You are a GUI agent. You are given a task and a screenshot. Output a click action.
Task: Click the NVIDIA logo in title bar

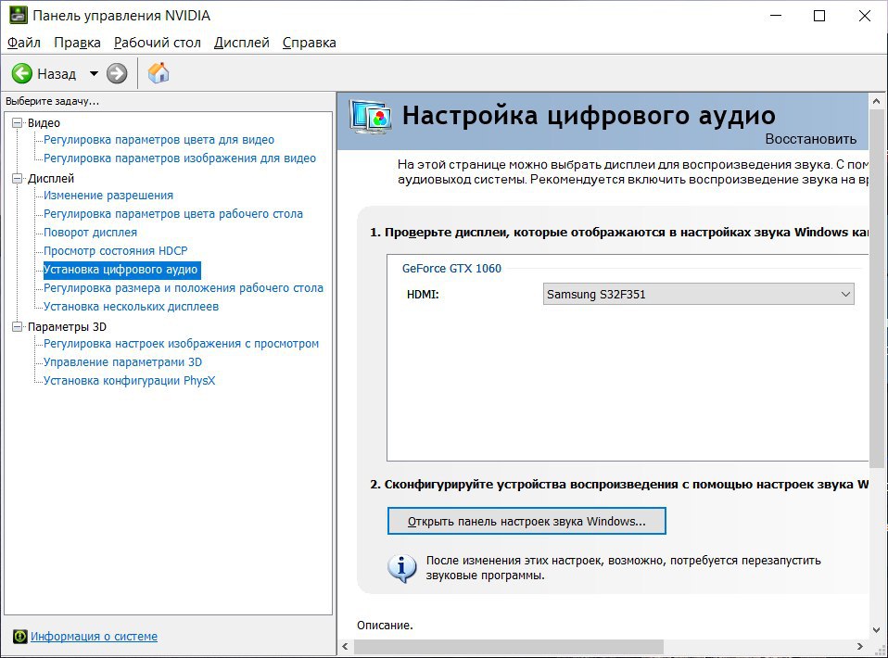pyautogui.click(x=19, y=15)
